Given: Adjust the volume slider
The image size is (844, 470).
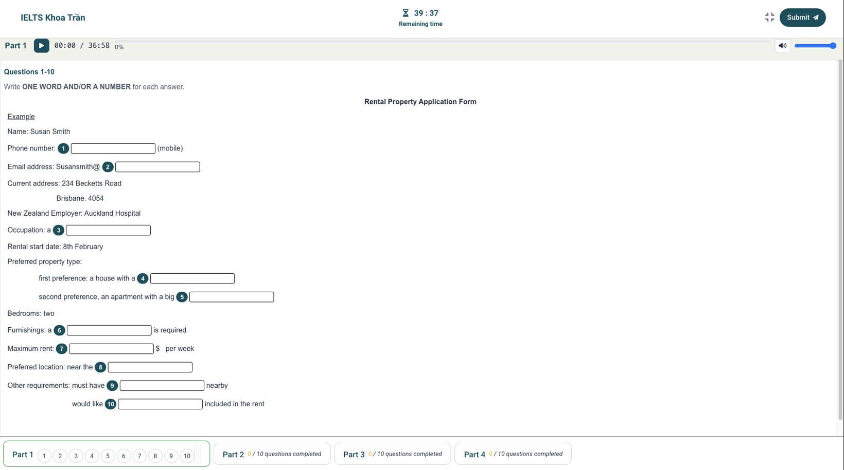Looking at the screenshot, I should click(815, 46).
